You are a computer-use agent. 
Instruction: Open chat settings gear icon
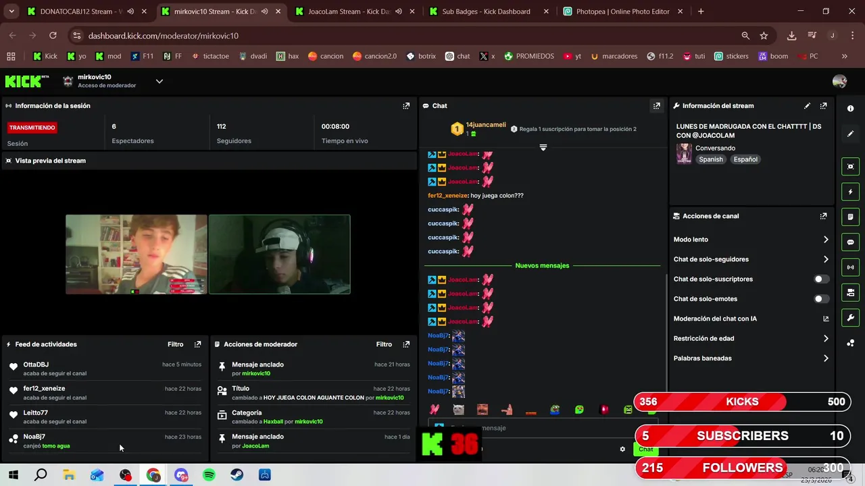[x=622, y=449]
